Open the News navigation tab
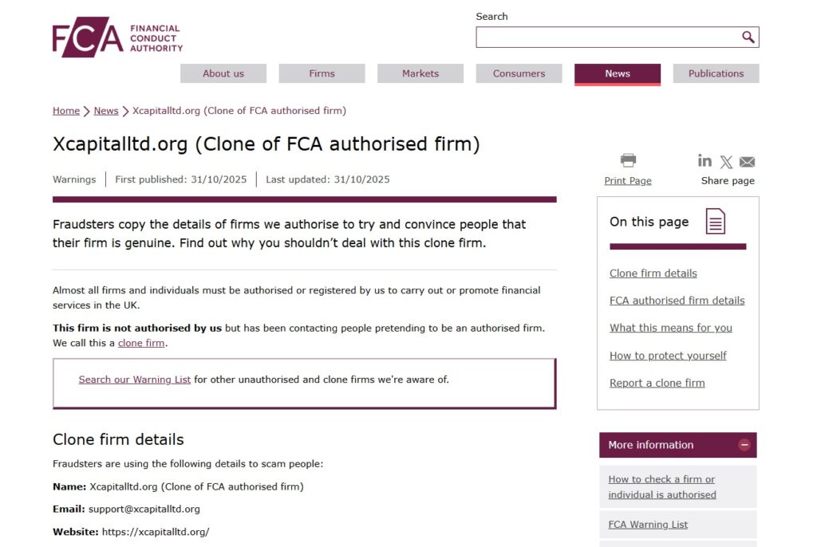The height and width of the screenshot is (547, 817). [617, 73]
